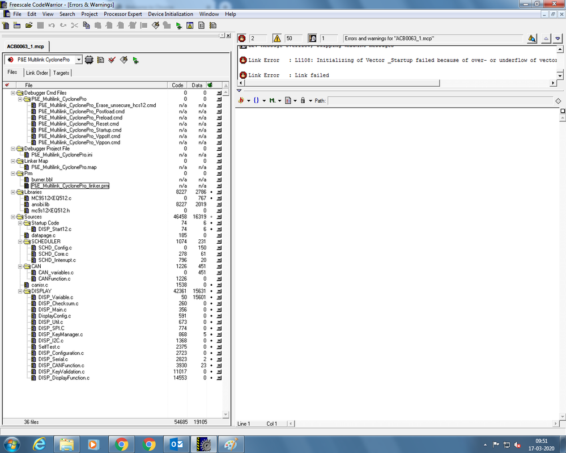Toggle debug info dot for DISP_Main.c
566x453 pixels.
tap(211, 310)
